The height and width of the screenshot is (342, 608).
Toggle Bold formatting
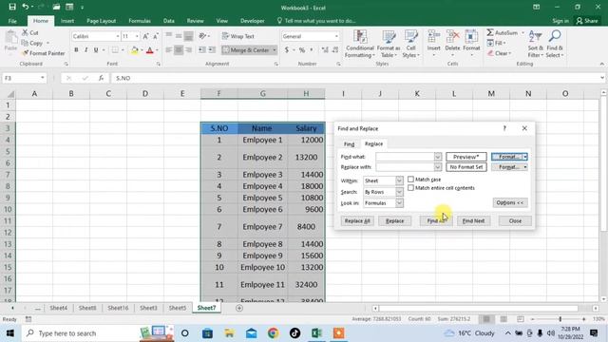click(76, 50)
